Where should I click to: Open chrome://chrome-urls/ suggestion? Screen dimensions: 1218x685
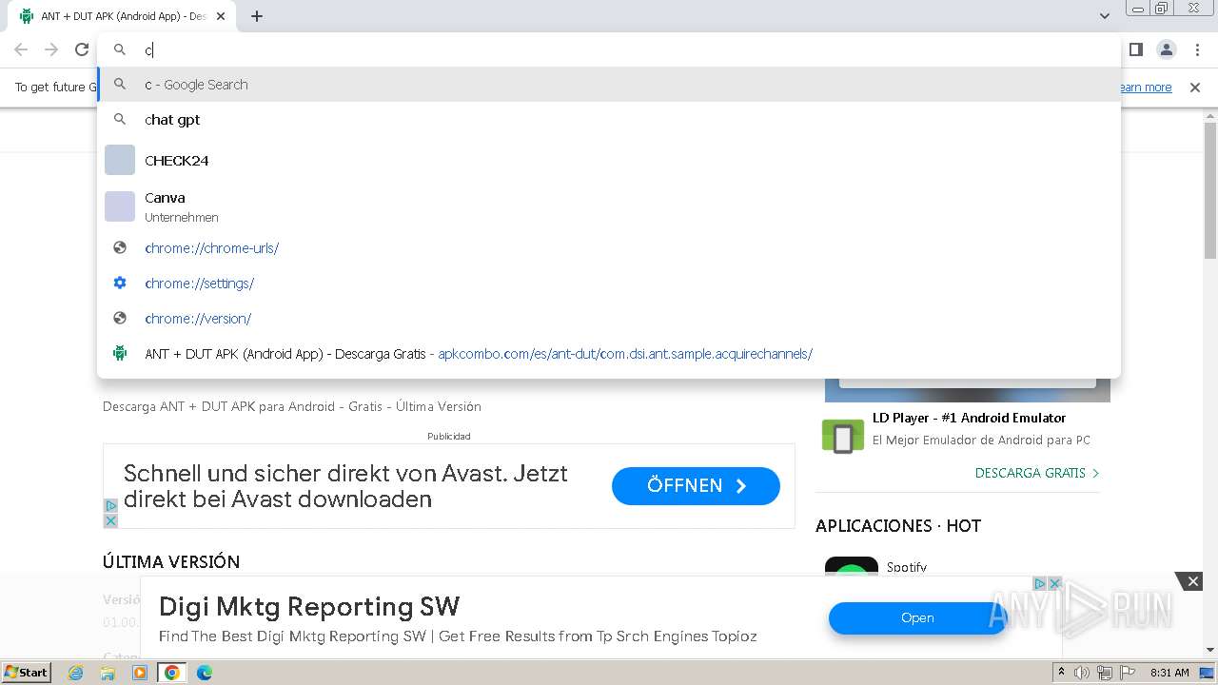click(609, 248)
